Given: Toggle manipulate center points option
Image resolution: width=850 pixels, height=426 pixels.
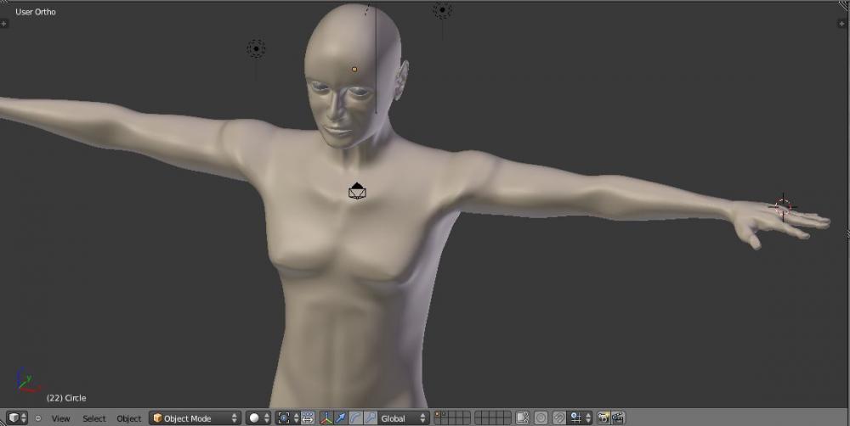Looking at the screenshot, I should [308, 418].
